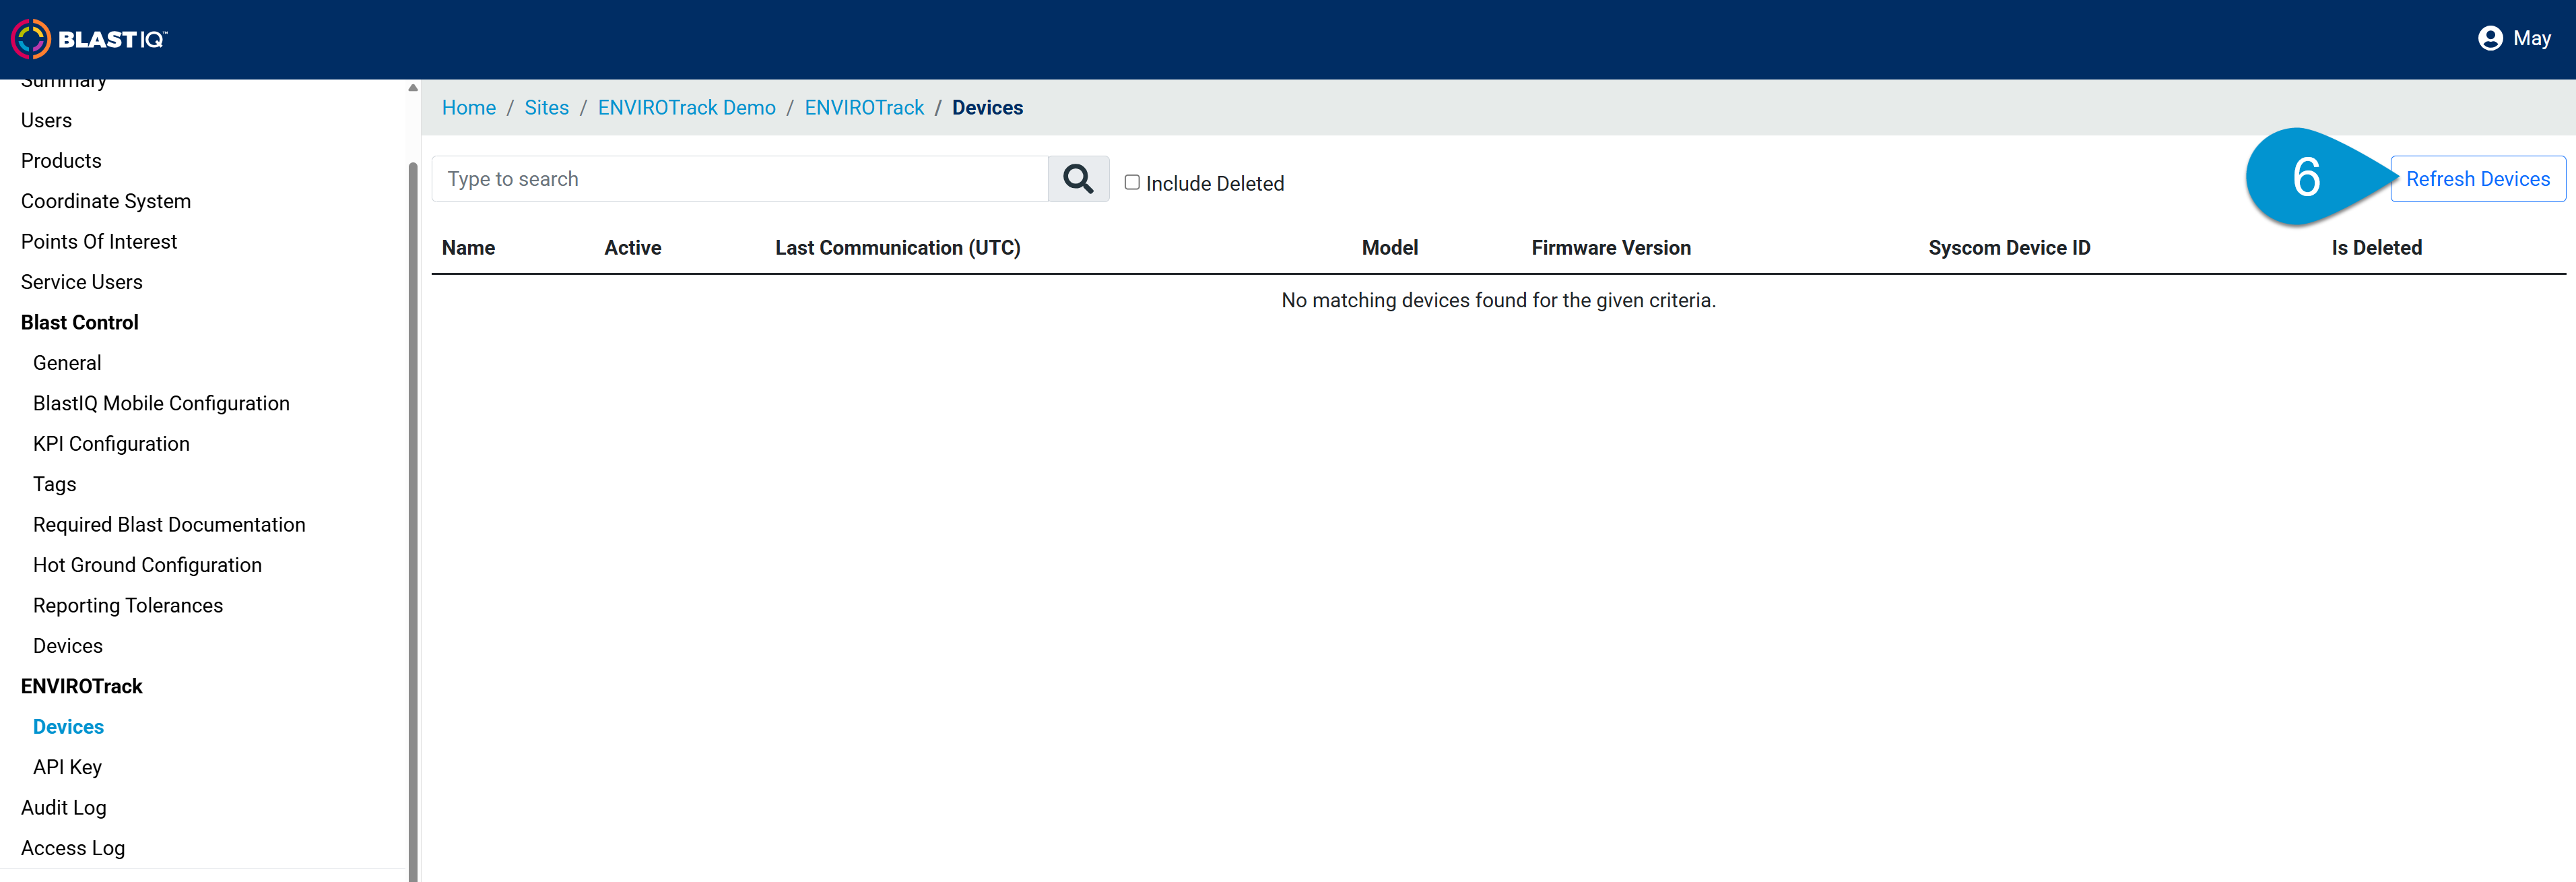This screenshot has width=2576, height=882.
Task: Open General under Blast Control
Action: coord(67,363)
